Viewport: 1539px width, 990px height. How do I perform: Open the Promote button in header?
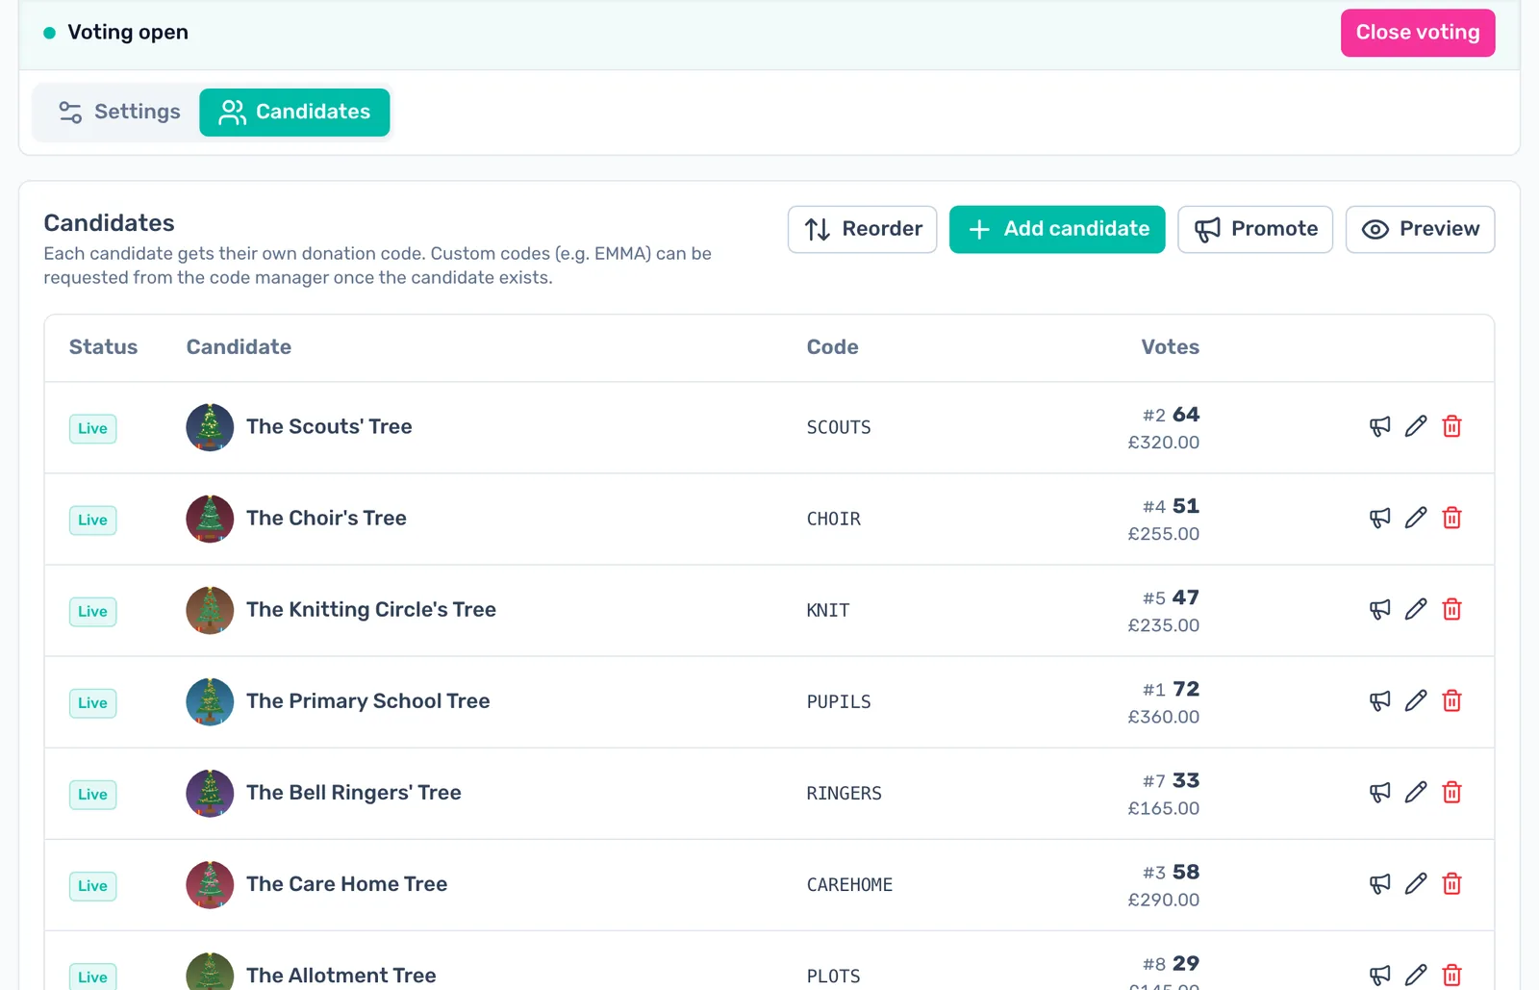click(1255, 229)
